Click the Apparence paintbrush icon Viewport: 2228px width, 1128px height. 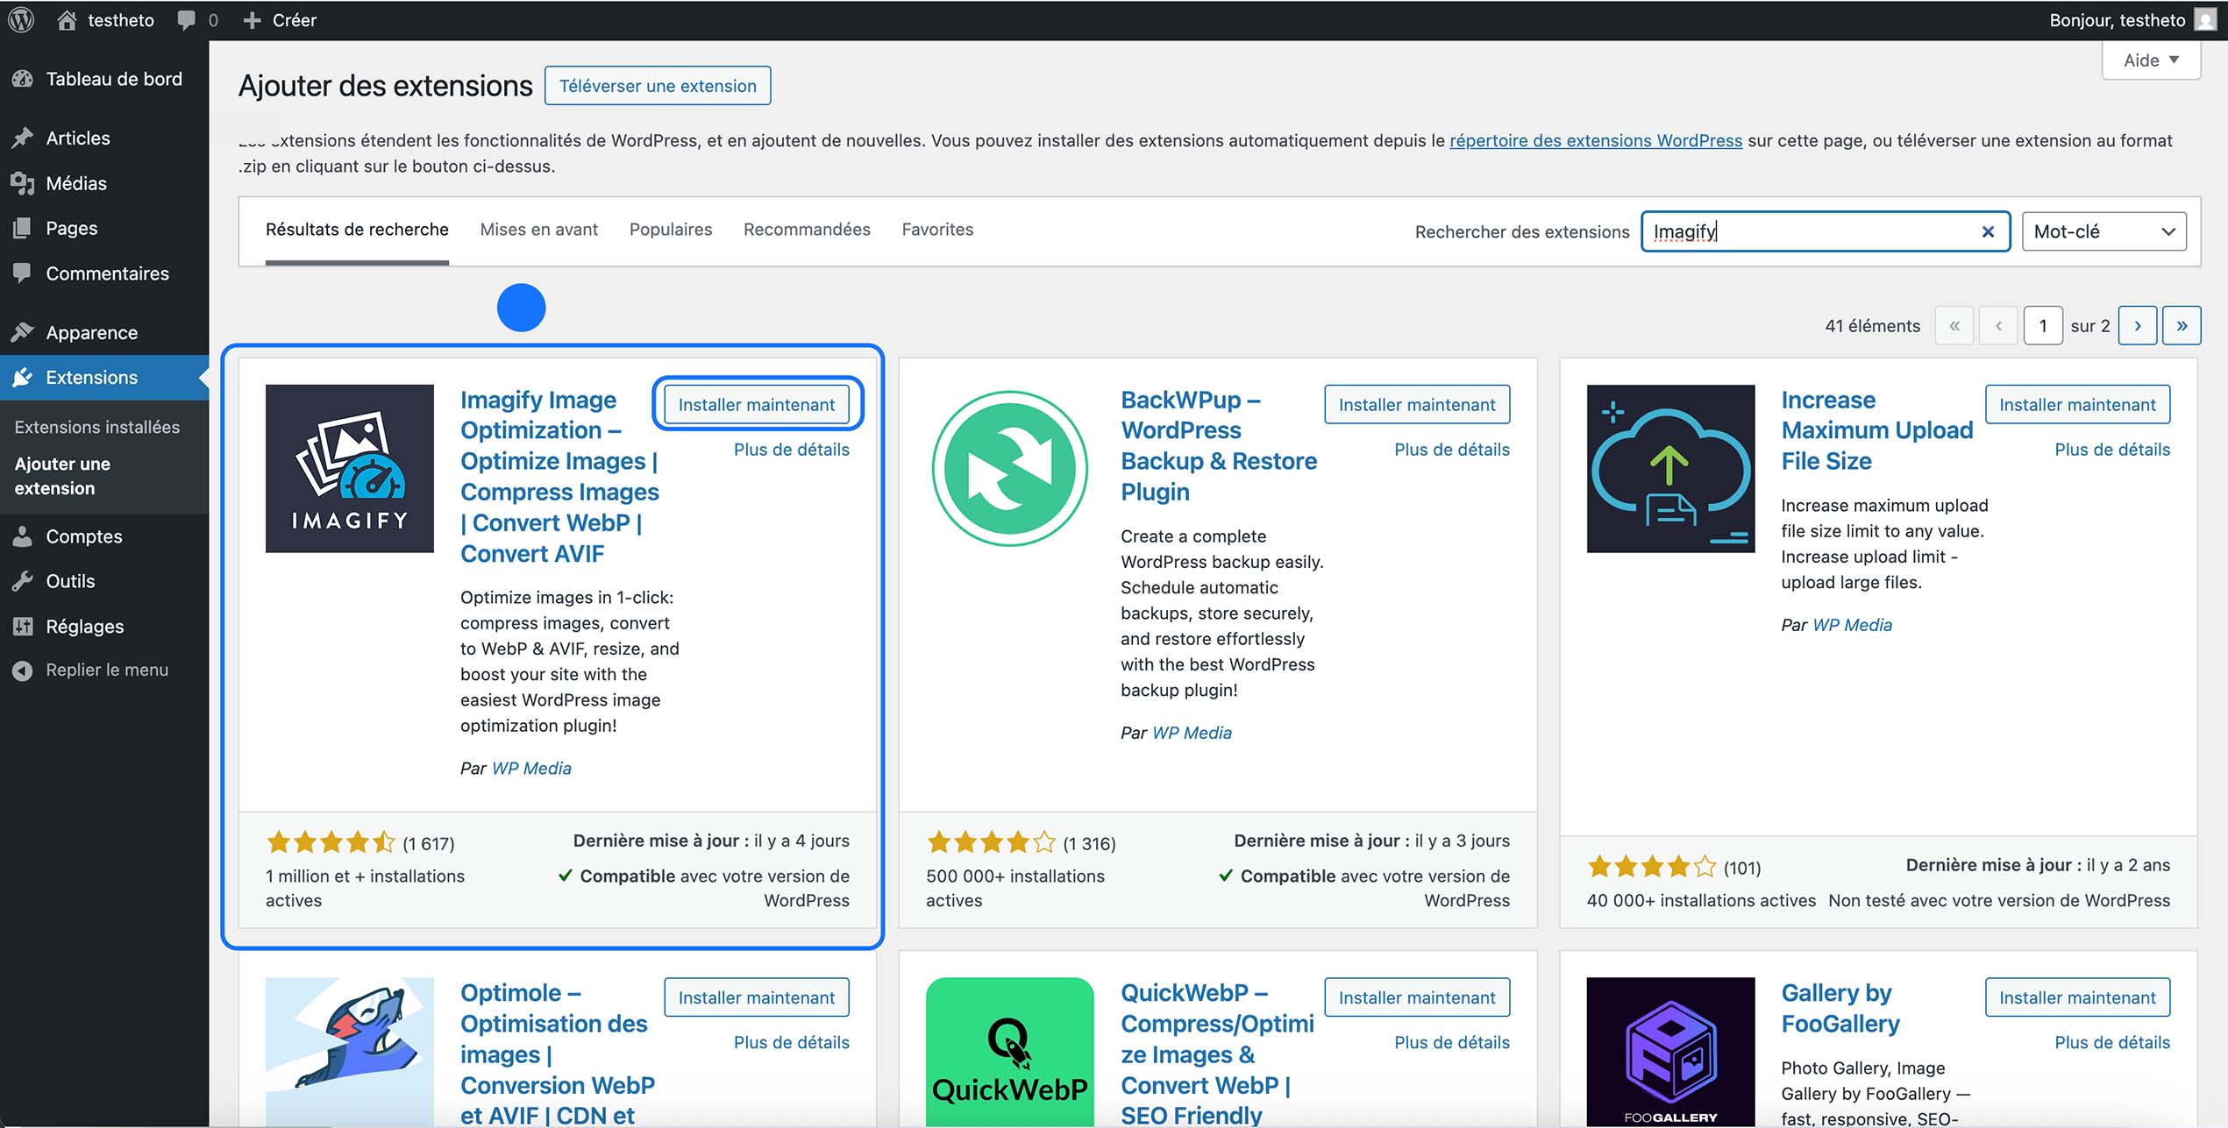23,332
